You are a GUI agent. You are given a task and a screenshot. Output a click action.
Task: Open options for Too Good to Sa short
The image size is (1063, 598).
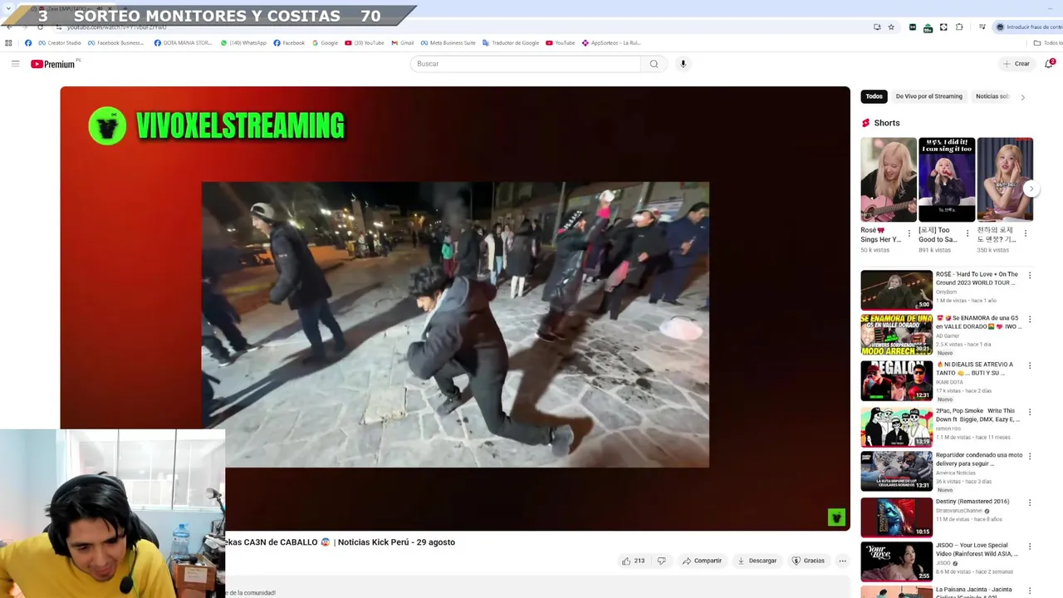tap(967, 233)
